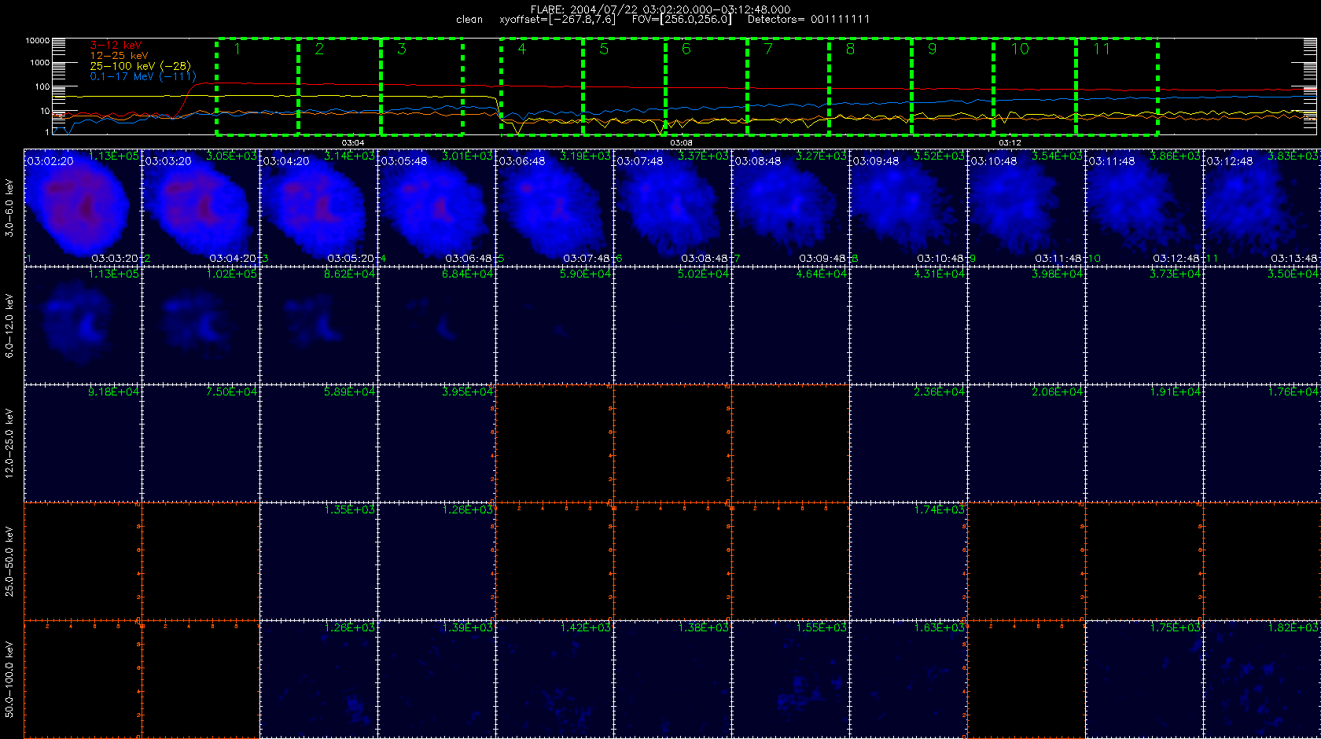This screenshot has width=1321, height=739.
Task: Click the blue 0.1-17 MeV (-111) legend entry
Action: click(143, 76)
